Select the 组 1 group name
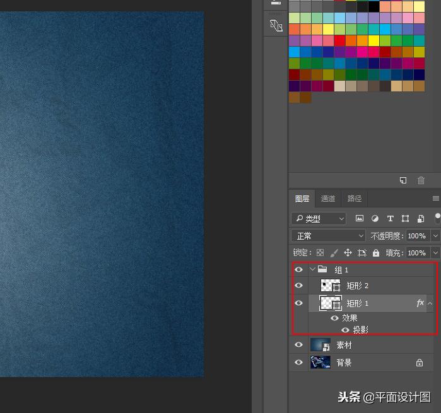 [x=341, y=270]
